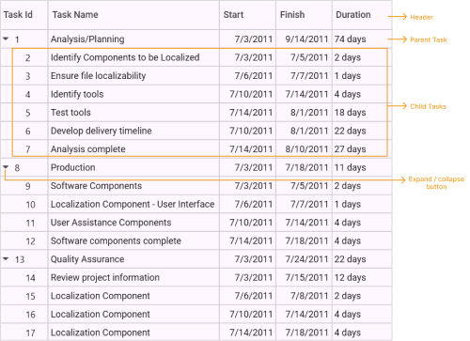Select the Quality Assurance task name

(87, 259)
